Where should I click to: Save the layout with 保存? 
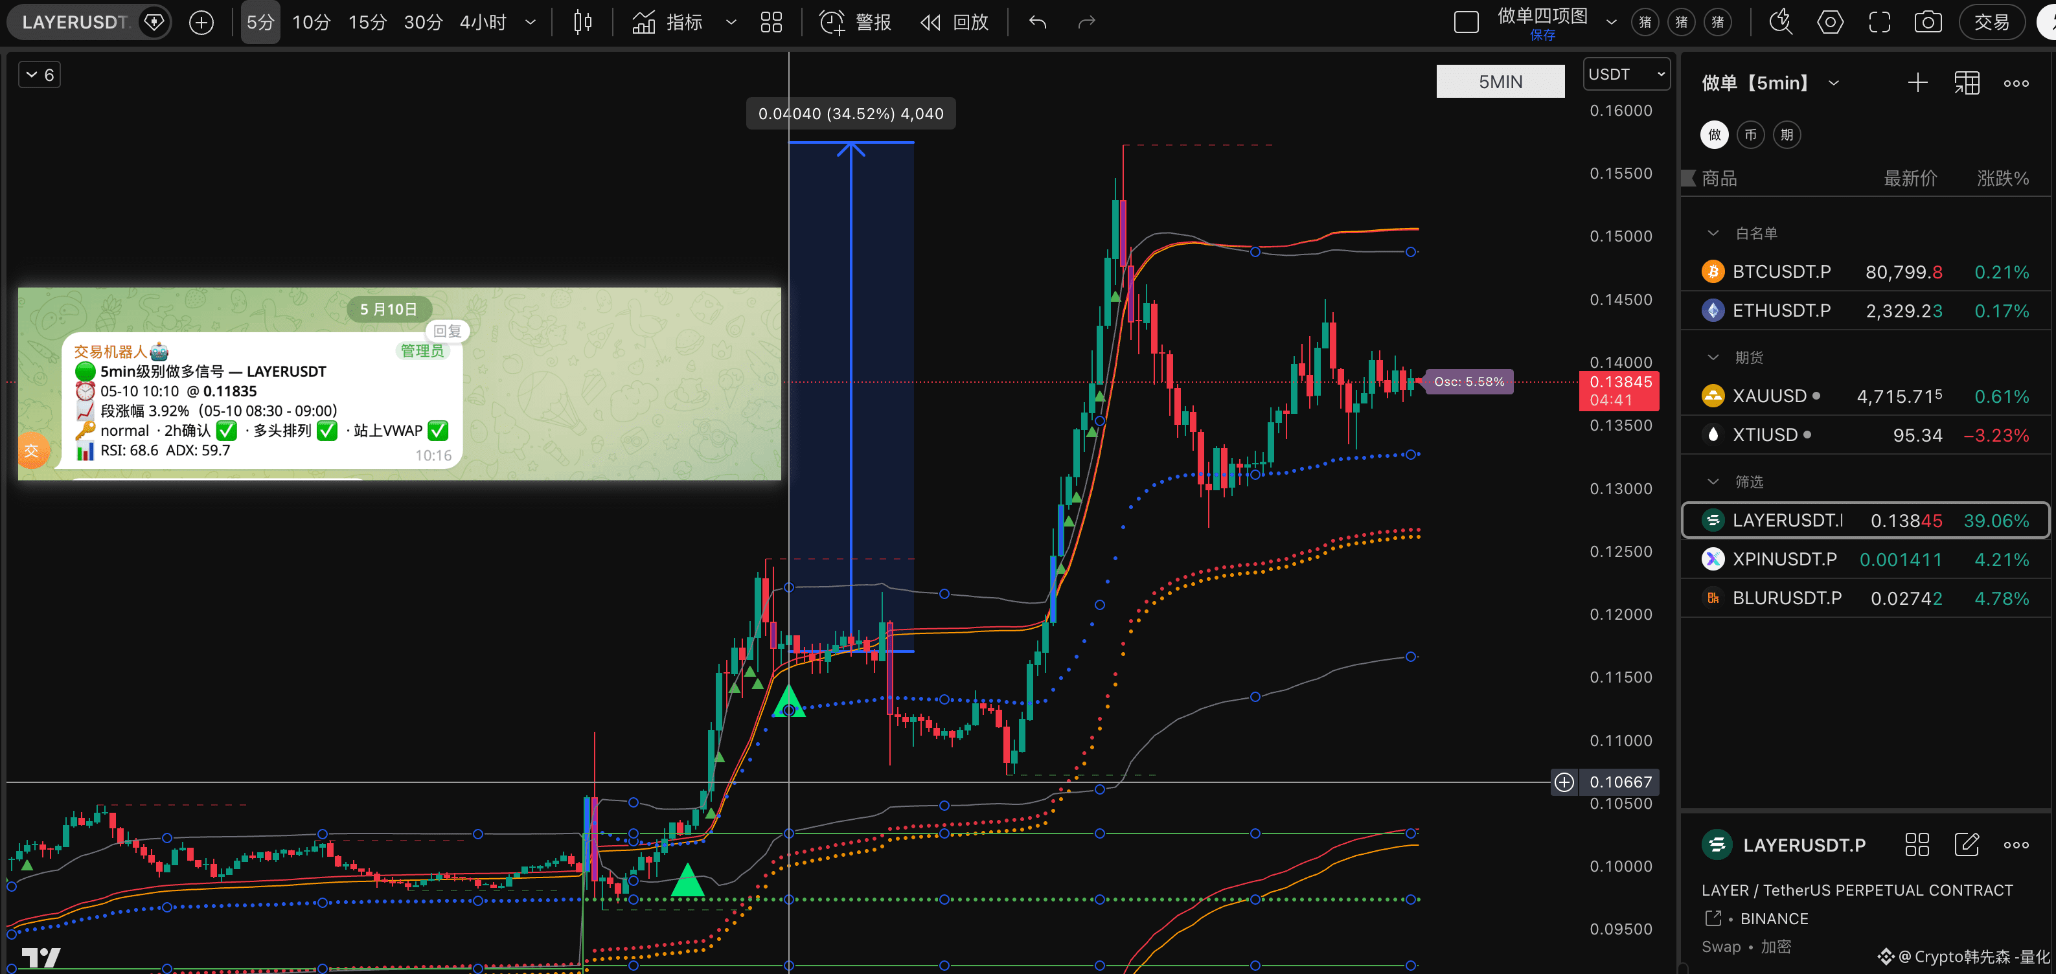1542,35
